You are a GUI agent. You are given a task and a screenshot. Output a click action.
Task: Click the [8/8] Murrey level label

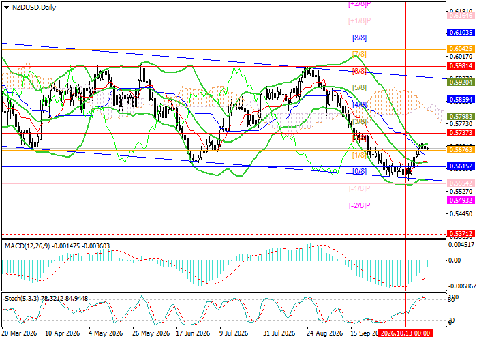(359, 38)
